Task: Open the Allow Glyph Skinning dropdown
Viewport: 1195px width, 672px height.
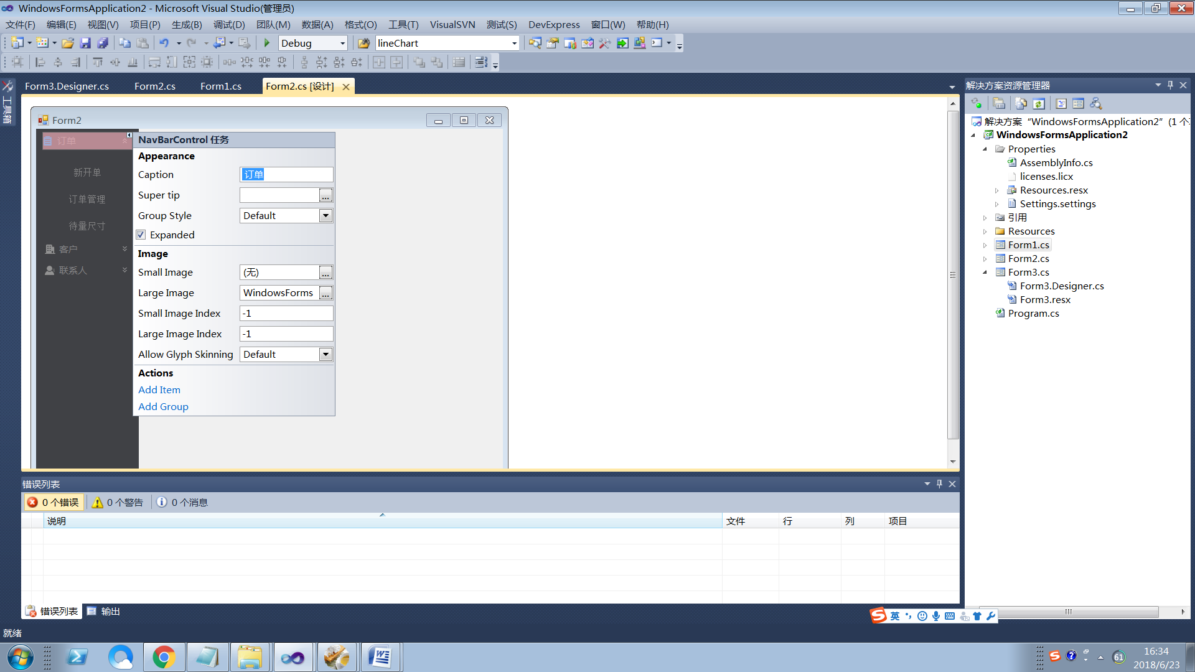Action: [x=326, y=354]
